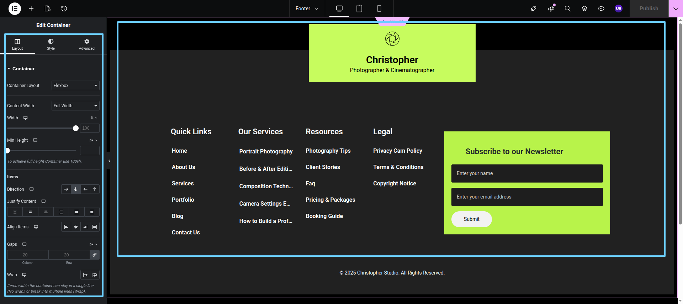The height and width of the screenshot is (304, 683).
Task: Click the Elementor logo menu icon
Action: tap(15, 9)
